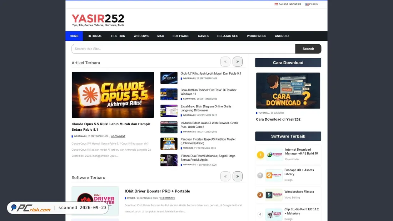The height and width of the screenshot is (221, 393).
Task: Click DRIVER category under IObit Driver Booster
Action: [x=131, y=198]
